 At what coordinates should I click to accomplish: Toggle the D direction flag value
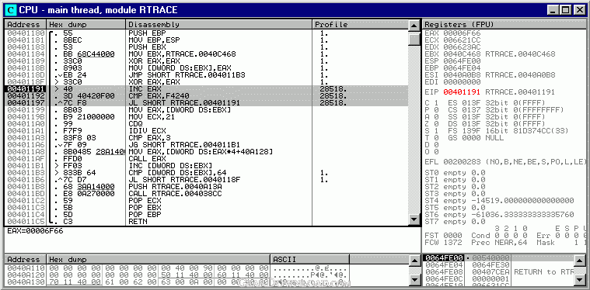pyautogui.click(x=437, y=144)
